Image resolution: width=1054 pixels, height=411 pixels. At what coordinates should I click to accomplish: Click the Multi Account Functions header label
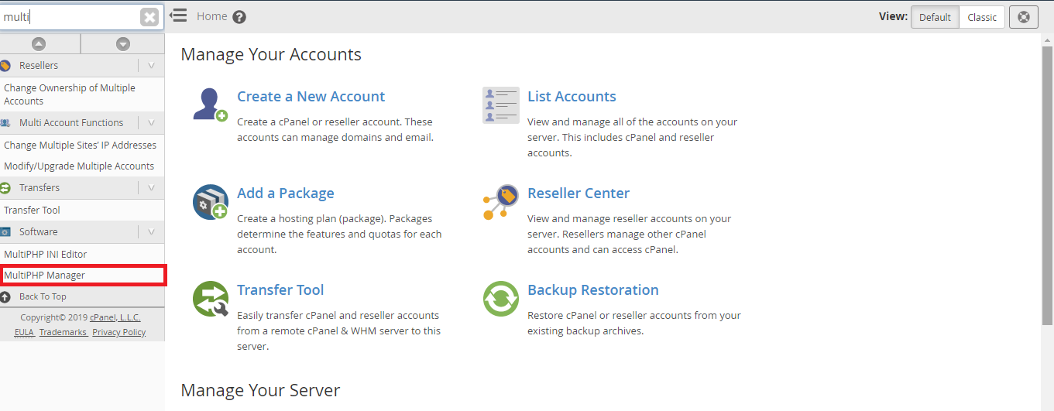tap(71, 123)
